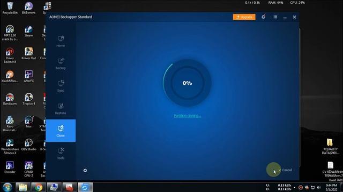Select the CPUID CPU-Z desktop icon

(x=28, y=169)
